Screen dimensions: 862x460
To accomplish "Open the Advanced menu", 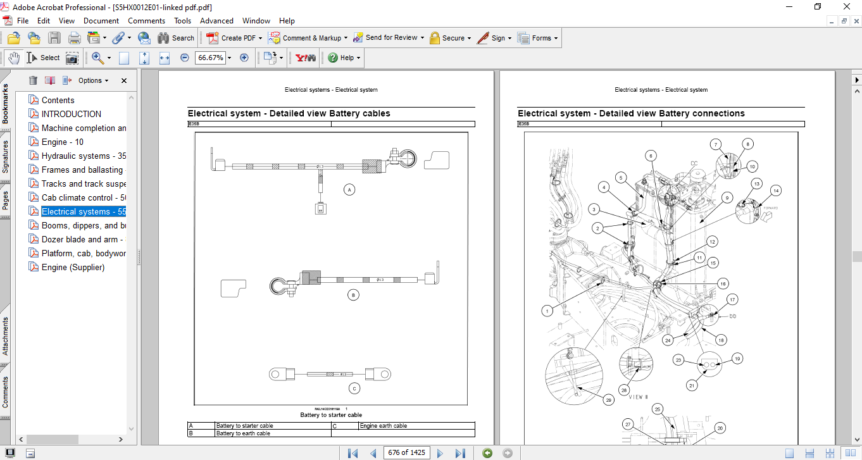I will (216, 21).
